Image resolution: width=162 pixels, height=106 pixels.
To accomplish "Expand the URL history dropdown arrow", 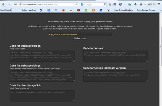I will pos(73,4).
